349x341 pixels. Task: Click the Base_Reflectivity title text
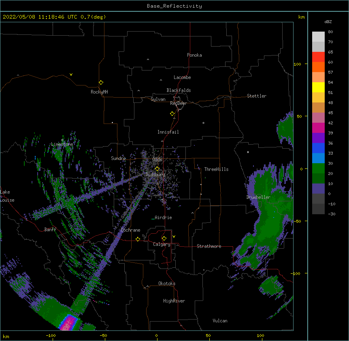click(x=174, y=6)
